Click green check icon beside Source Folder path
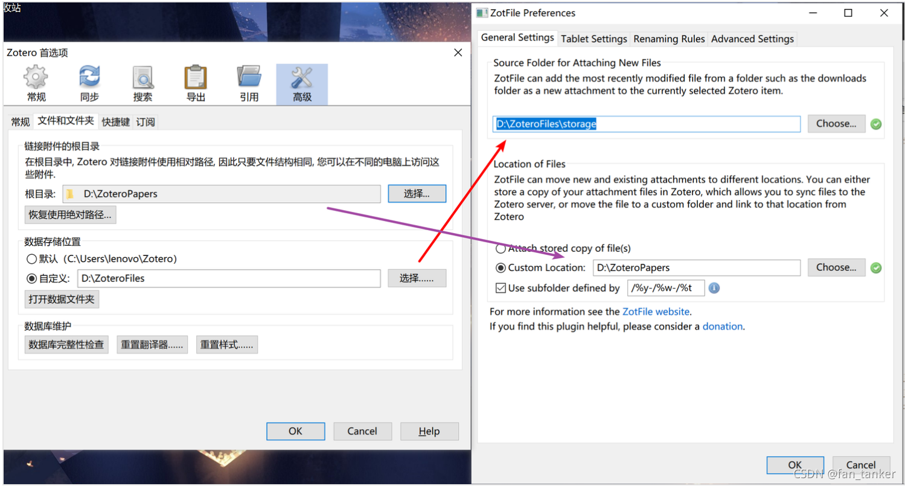905x486 pixels. 876,124
